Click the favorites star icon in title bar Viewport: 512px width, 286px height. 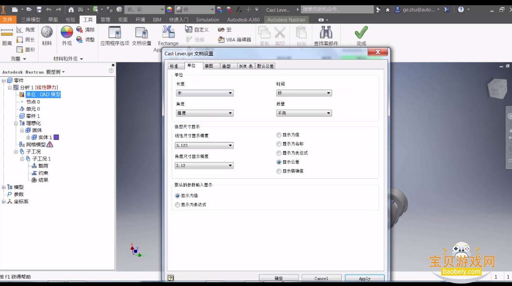pyautogui.click(x=388, y=10)
